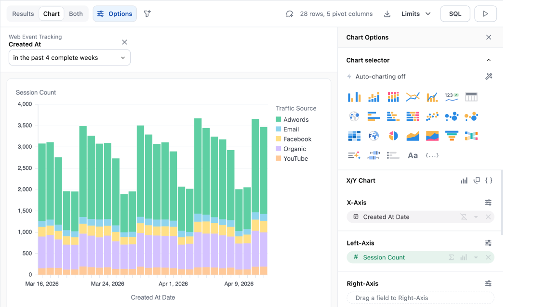
Task: Open the X-Axis settings sliders icon
Action: coord(488,202)
